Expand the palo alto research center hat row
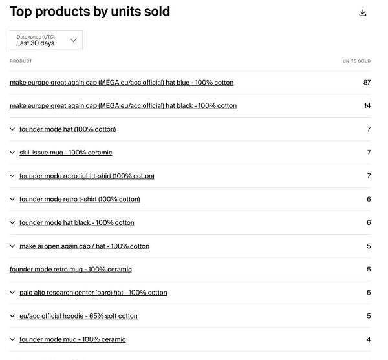This screenshot has height=360, width=388. 12,292
